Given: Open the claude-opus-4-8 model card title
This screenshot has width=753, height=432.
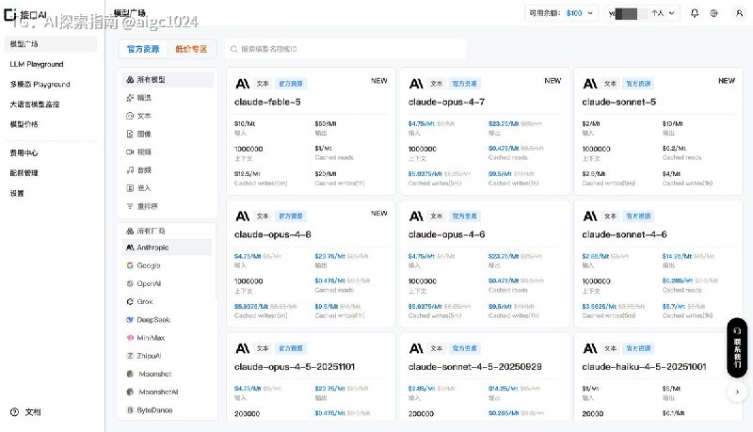Looking at the screenshot, I should coord(272,234).
